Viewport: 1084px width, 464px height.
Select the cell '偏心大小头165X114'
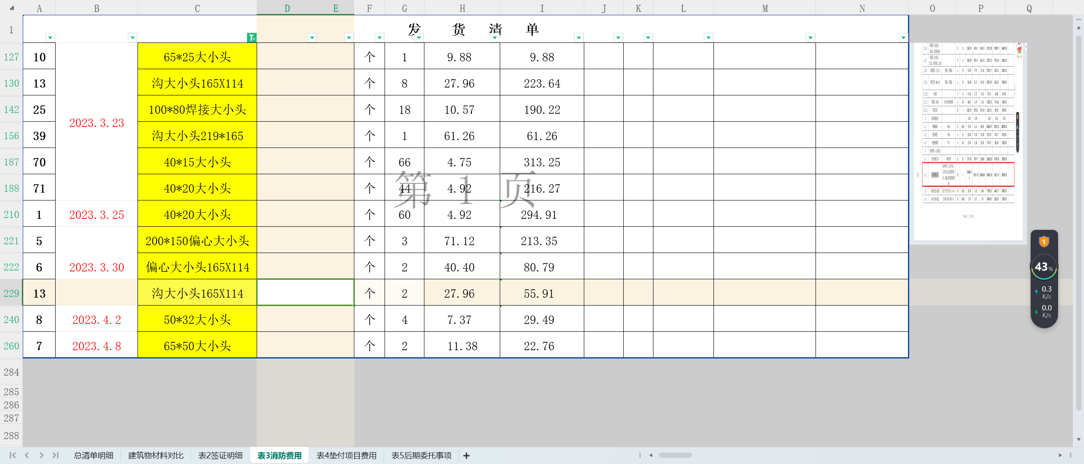[x=198, y=267]
